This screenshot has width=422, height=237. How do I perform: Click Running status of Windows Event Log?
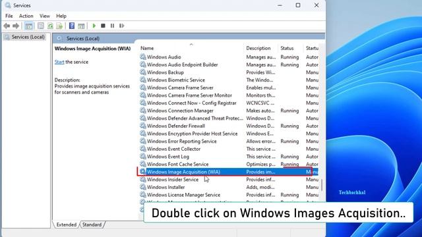(289, 157)
